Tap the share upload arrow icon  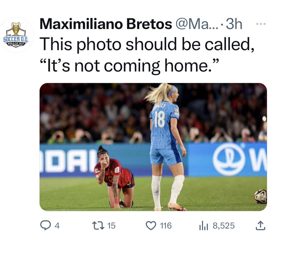pos(260,226)
